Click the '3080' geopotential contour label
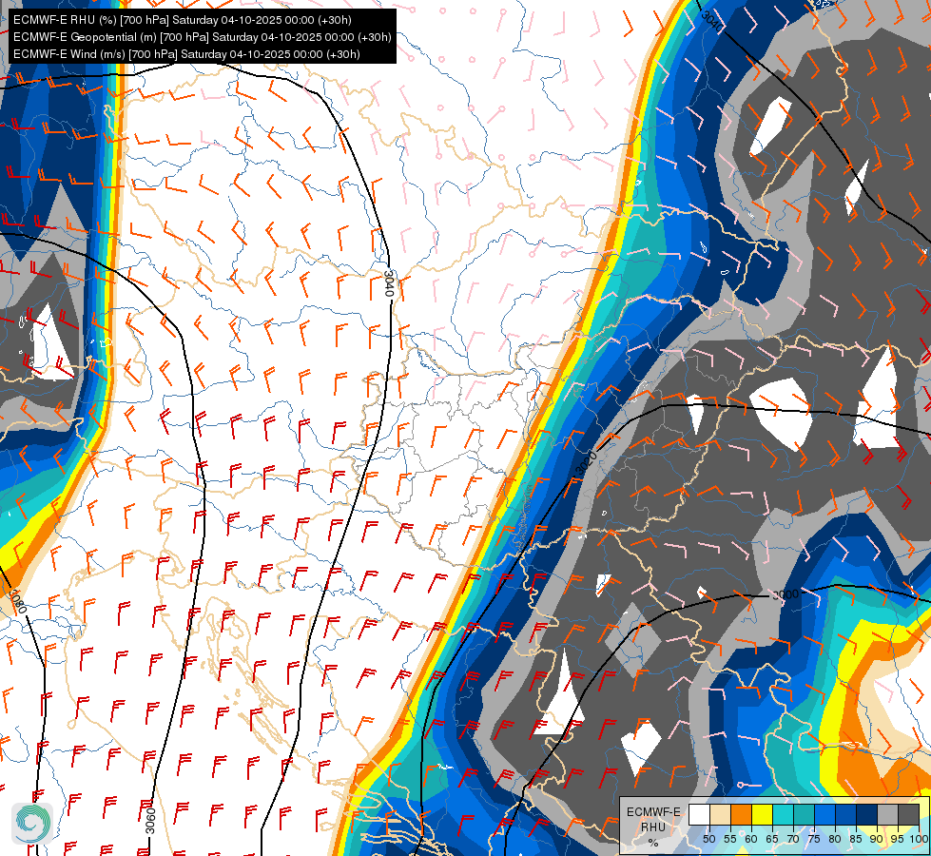Viewport: 931px width, 856px height. pos(18,601)
